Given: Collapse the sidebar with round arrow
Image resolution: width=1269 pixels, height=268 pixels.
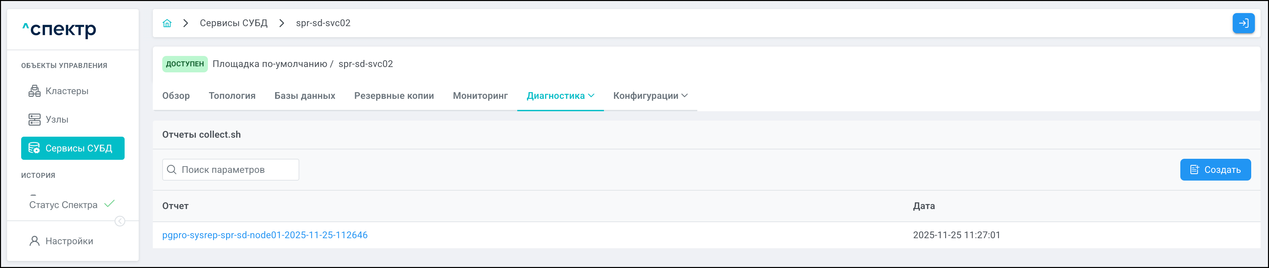Looking at the screenshot, I should pos(120,221).
